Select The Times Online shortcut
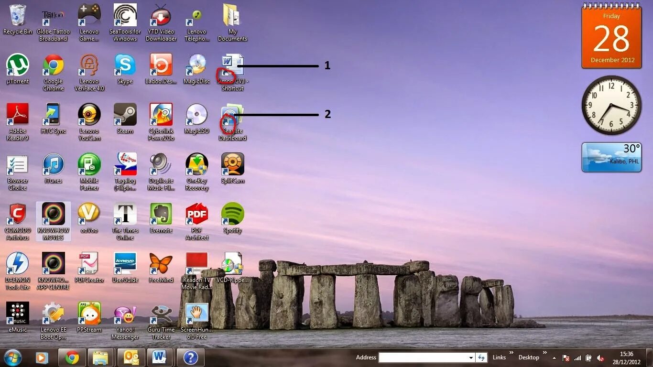Viewport: 653px width, 367px height. [x=125, y=214]
